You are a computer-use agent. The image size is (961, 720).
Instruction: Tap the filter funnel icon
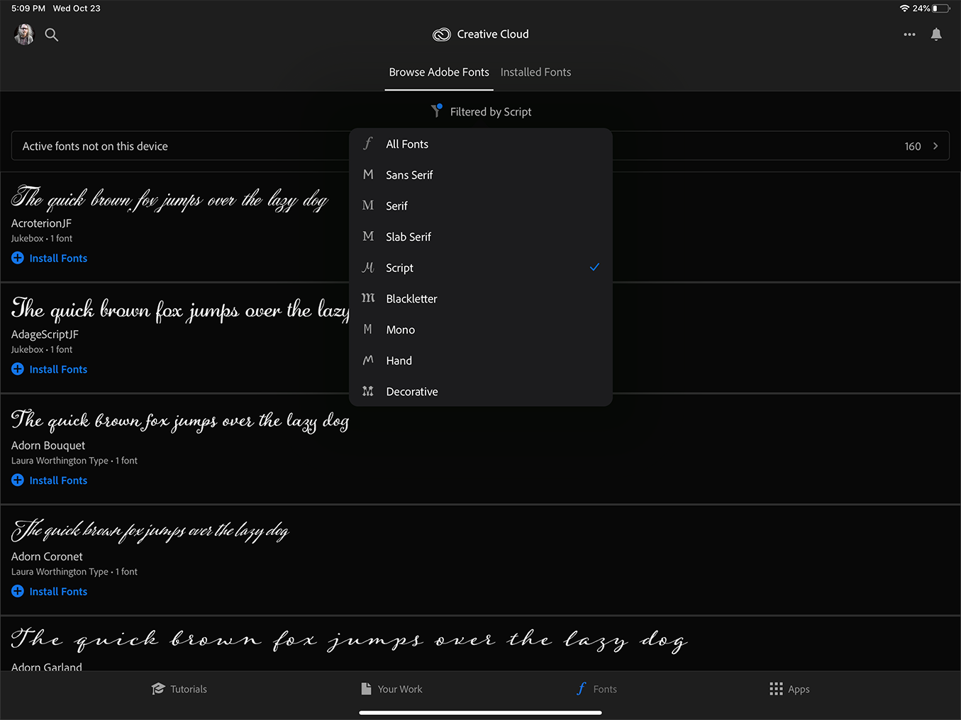tap(437, 111)
